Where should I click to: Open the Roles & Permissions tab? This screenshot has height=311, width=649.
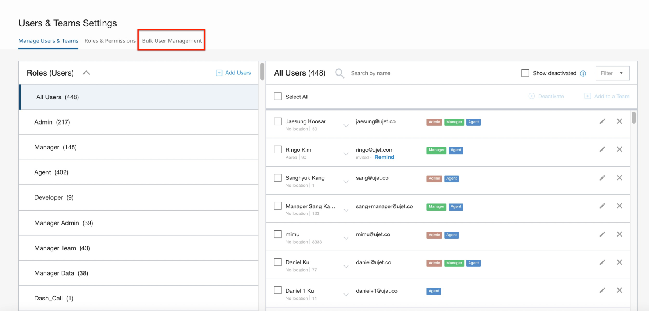coord(110,40)
